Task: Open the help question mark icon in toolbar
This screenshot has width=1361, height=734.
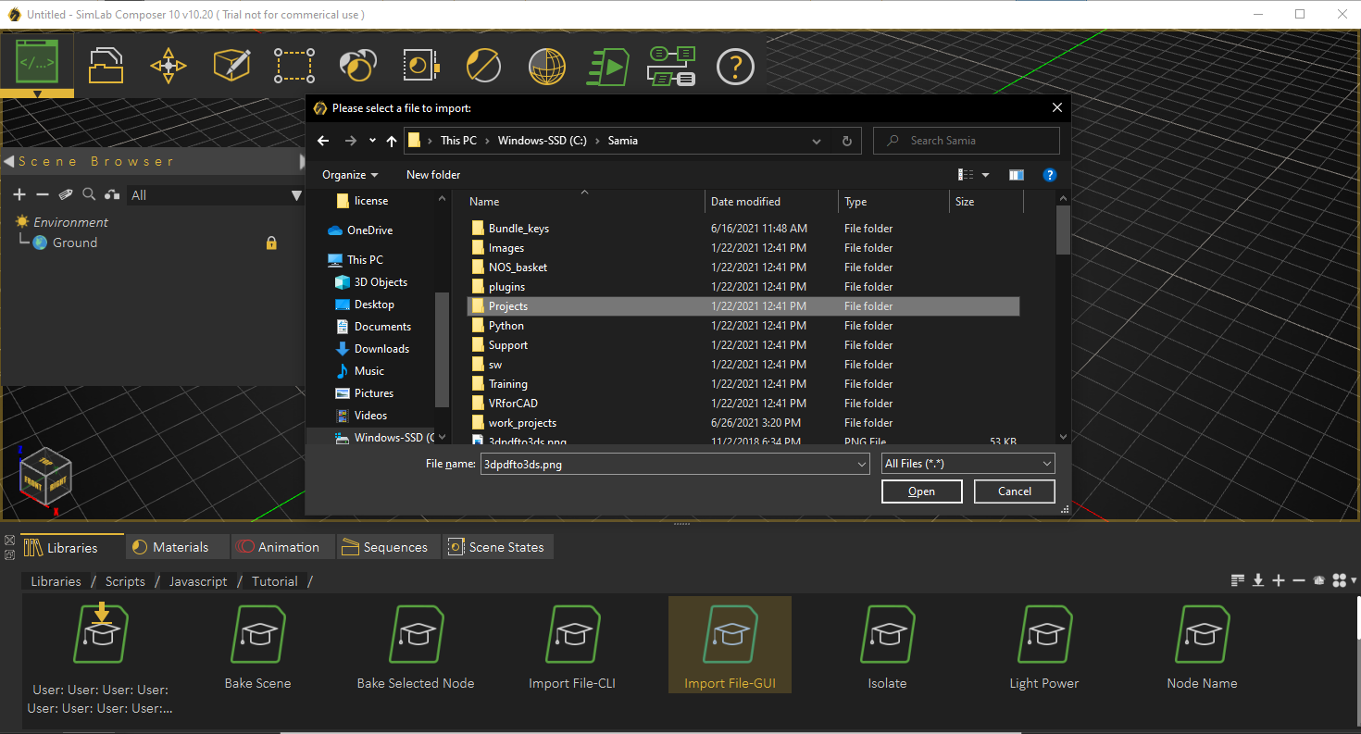Action: pos(735,67)
